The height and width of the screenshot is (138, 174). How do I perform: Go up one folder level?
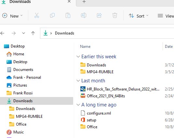pyautogui.click(x=33, y=33)
